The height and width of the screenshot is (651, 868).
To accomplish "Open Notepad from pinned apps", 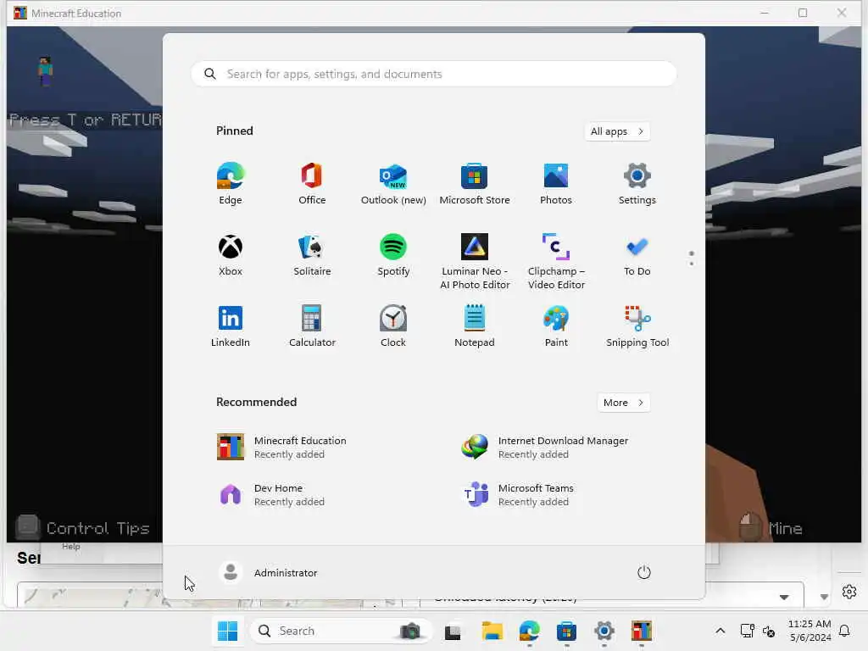I will tap(475, 326).
